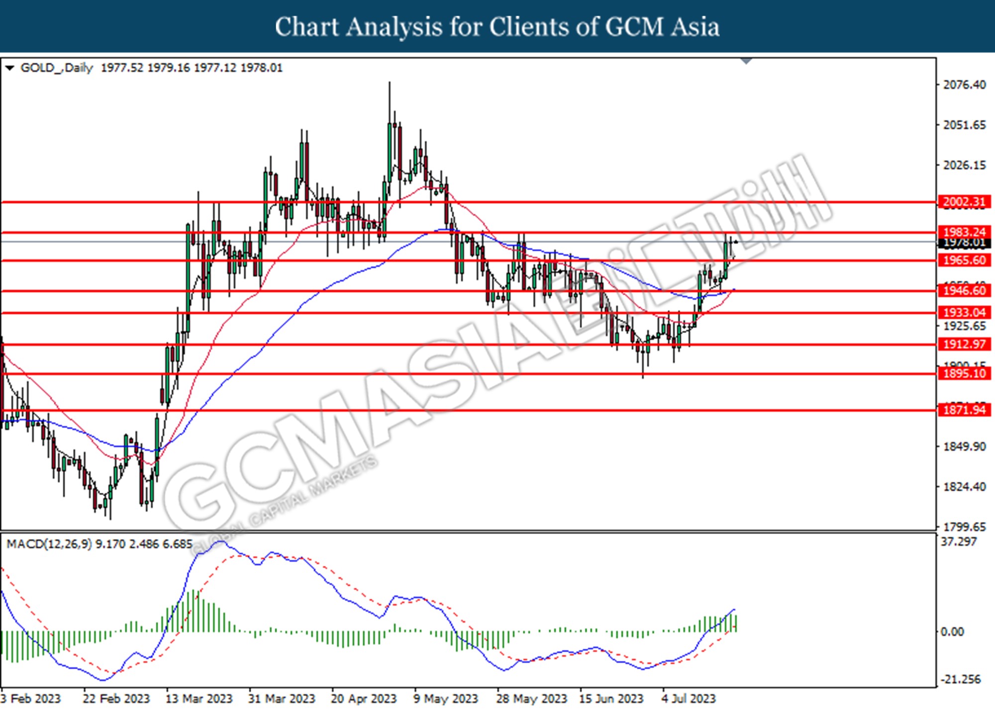Viewport: 995px width, 710px height.
Task: Click the MACD 0.00 scale value
Action: pyautogui.click(x=952, y=631)
